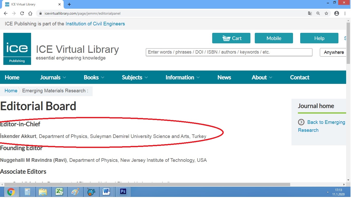Open the Contact navigation item
351x199 pixels.
point(300,77)
